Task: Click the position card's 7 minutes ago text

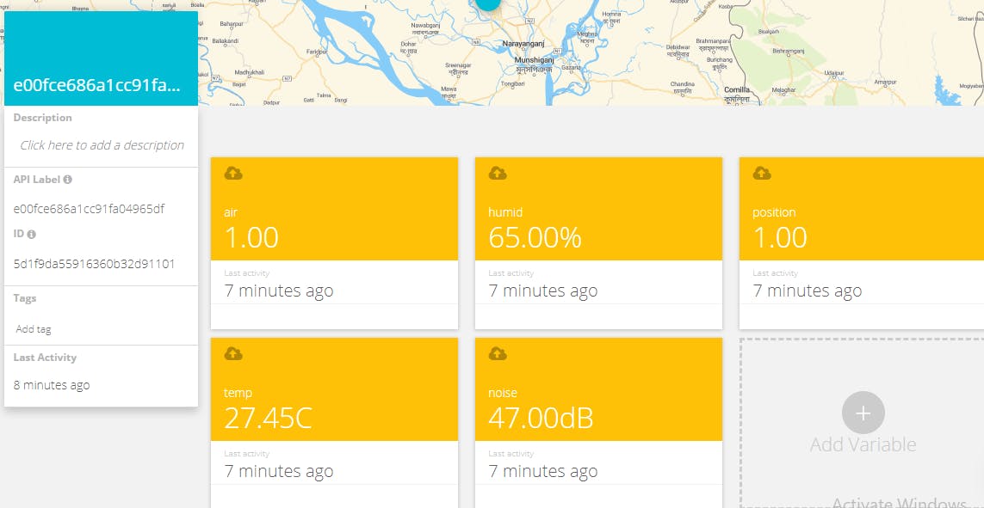Action: tap(807, 291)
